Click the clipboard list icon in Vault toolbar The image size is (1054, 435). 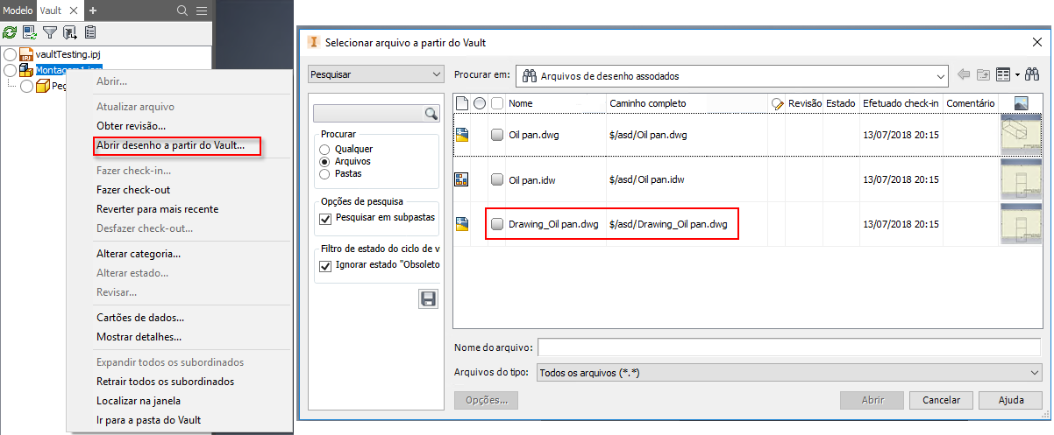tap(90, 32)
